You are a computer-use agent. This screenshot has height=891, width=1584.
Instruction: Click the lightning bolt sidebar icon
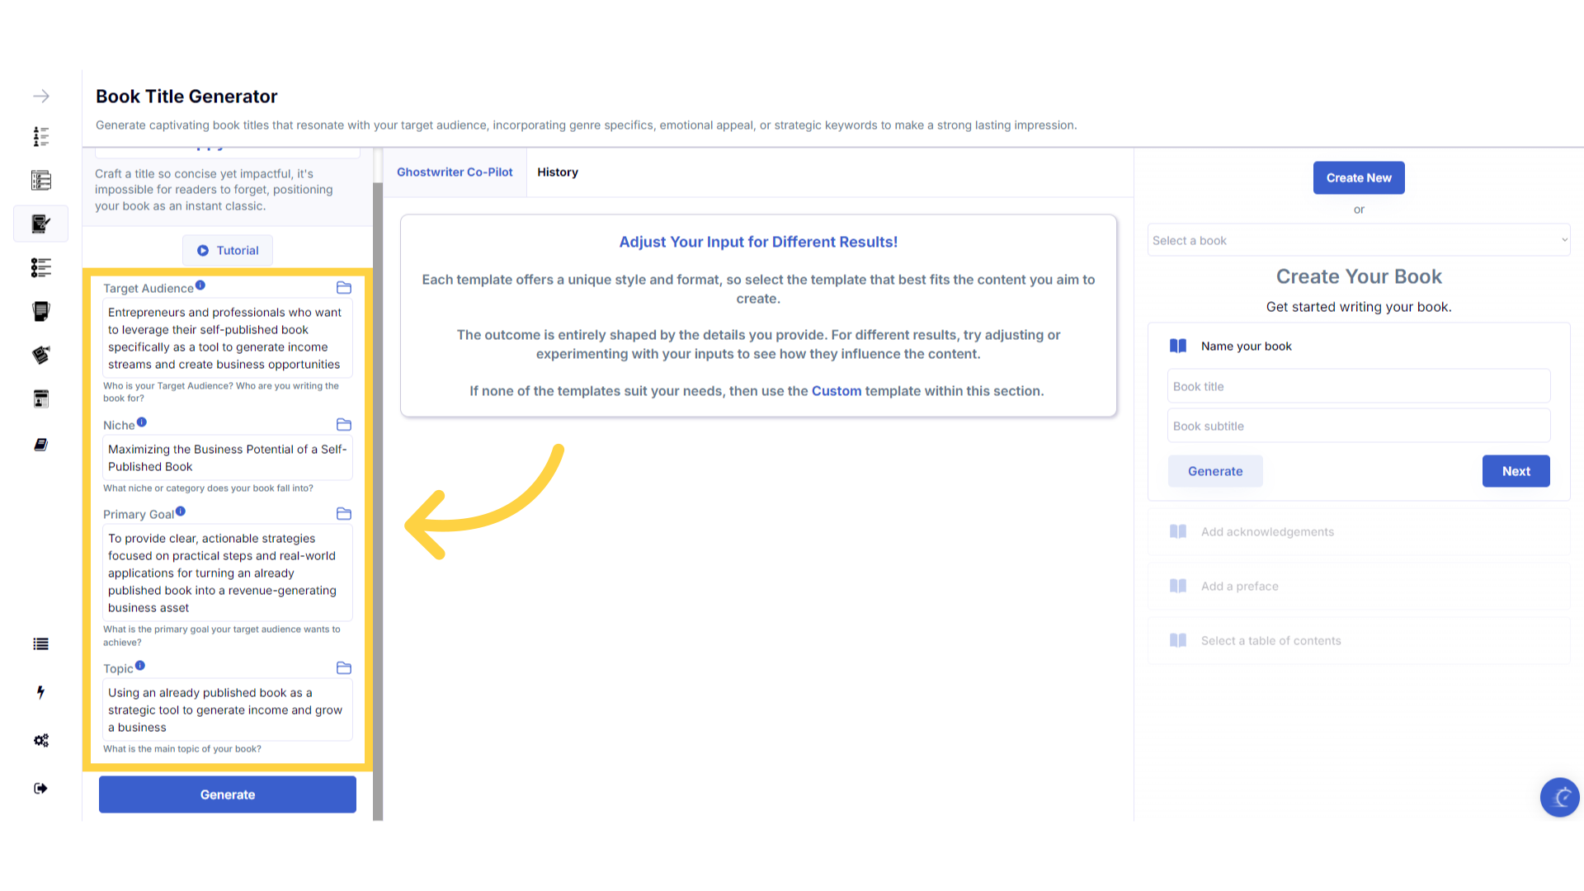pos(40,692)
